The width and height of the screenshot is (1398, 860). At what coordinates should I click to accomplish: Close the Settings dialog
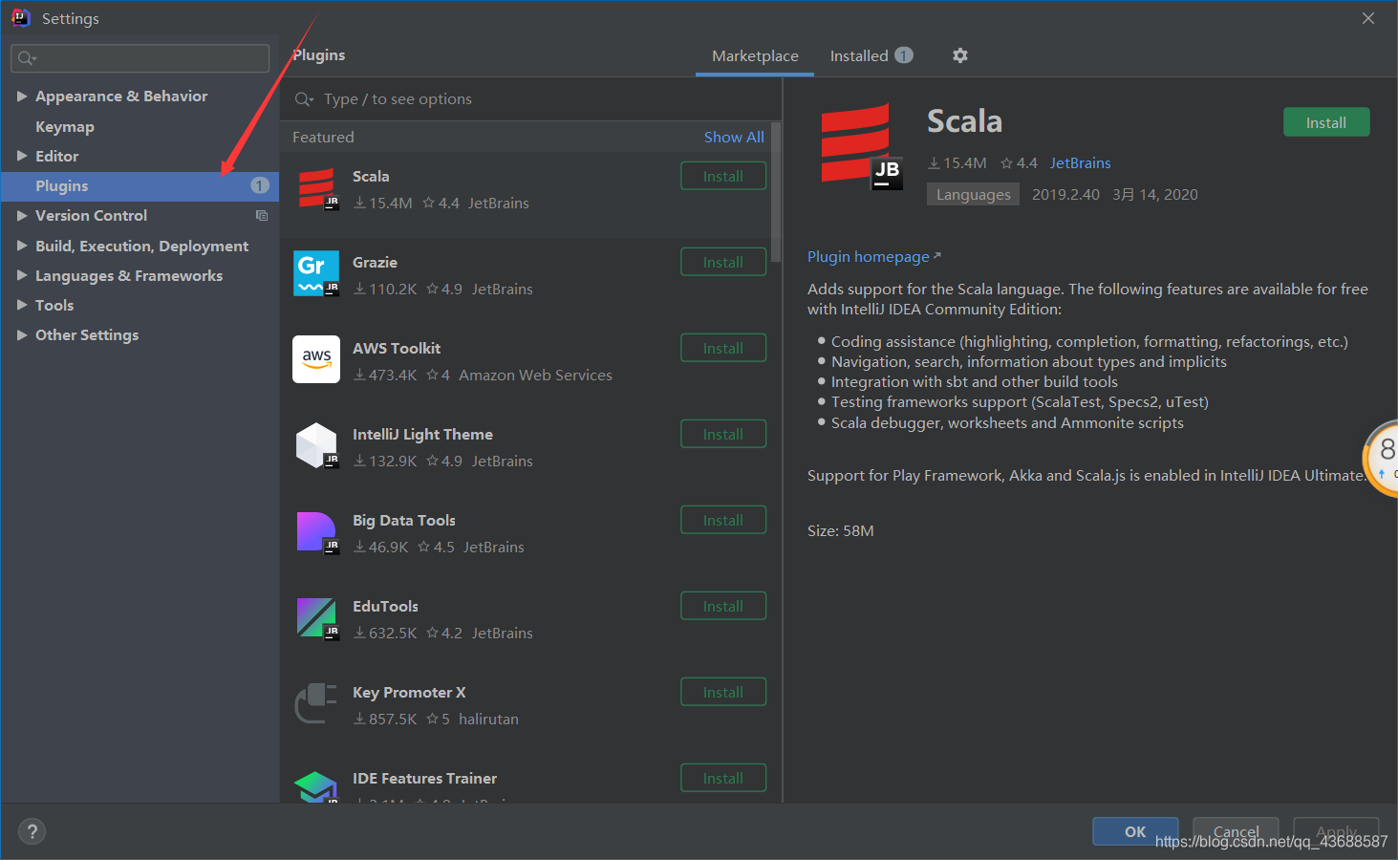coord(1368,18)
